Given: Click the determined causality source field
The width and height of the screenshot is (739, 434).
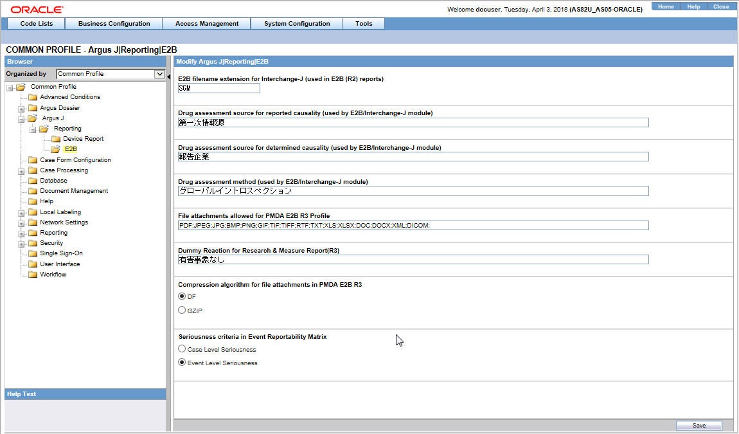Looking at the screenshot, I should pyautogui.click(x=413, y=157).
